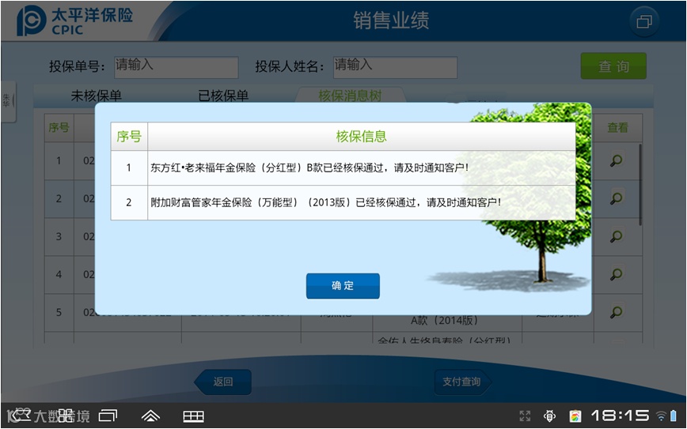
Task: Click the 销售业绩 page title
Action: pyautogui.click(x=391, y=20)
